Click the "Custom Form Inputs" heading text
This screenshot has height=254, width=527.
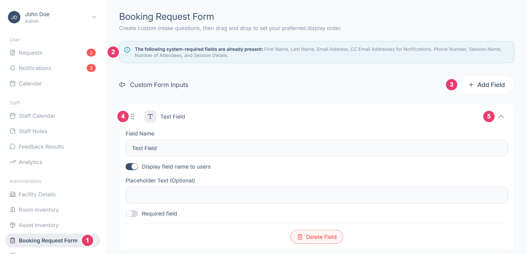tap(159, 85)
